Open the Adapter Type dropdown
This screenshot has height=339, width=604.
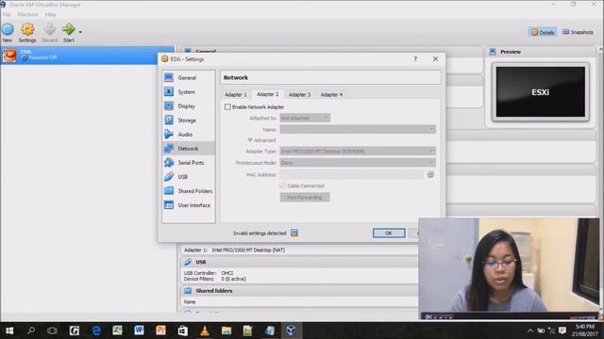tap(358, 152)
